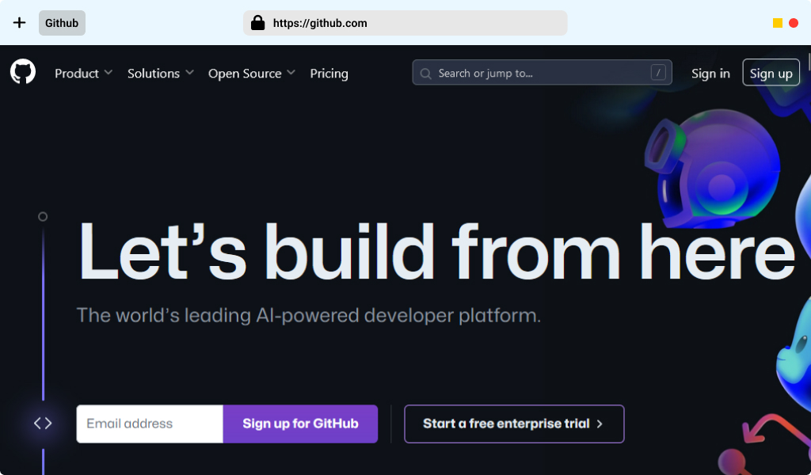
Task: Expand the Open Source dropdown menu
Action: pyautogui.click(x=252, y=74)
